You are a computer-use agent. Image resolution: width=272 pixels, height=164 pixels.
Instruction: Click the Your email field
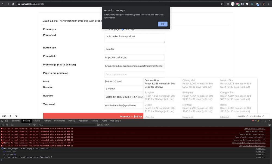(x=124, y=106)
